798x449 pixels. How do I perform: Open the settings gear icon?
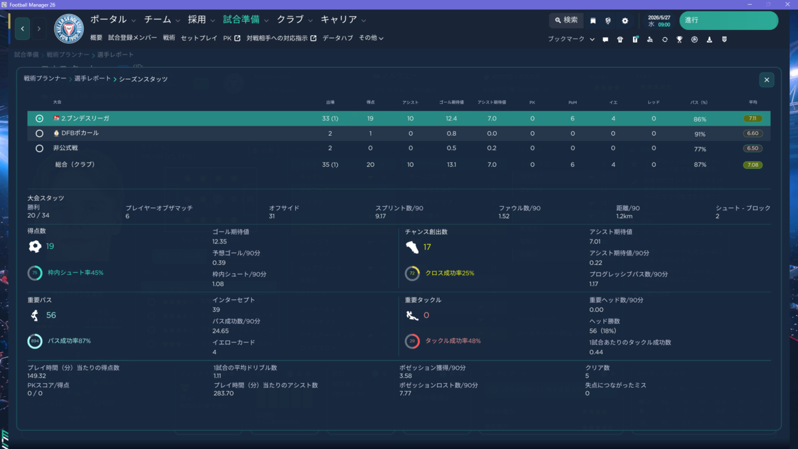pyautogui.click(x=625, y=21)
